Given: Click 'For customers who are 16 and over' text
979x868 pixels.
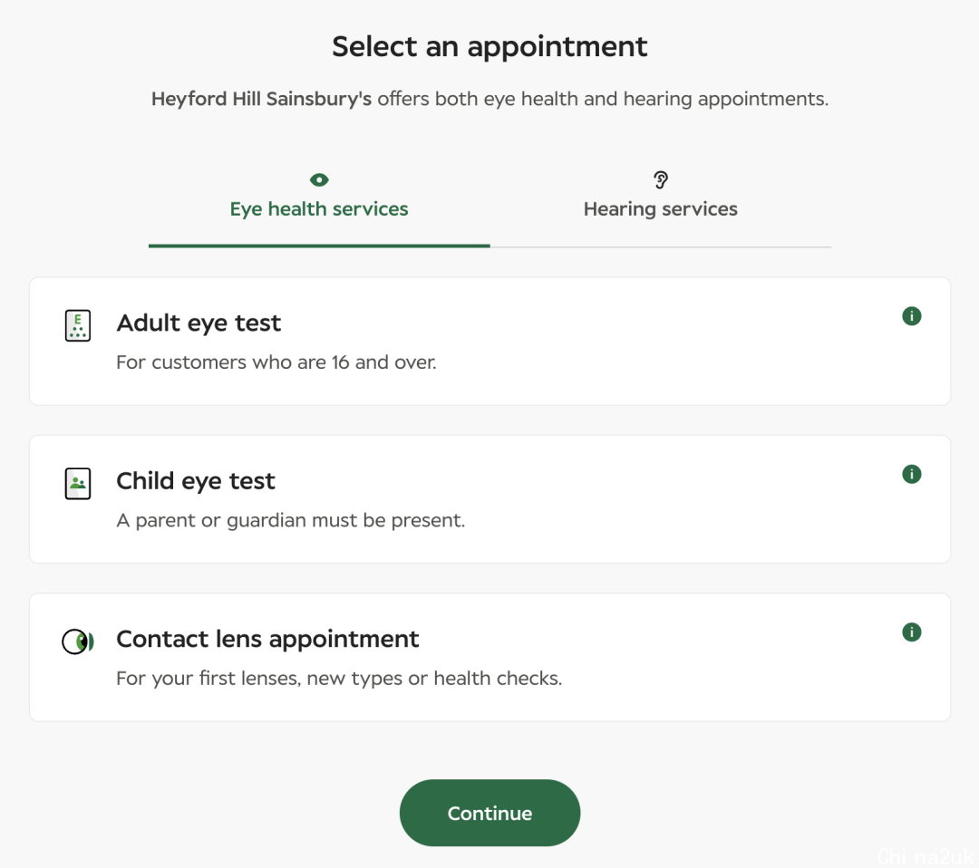Looking at the screenshot, I should pos(276,362).
